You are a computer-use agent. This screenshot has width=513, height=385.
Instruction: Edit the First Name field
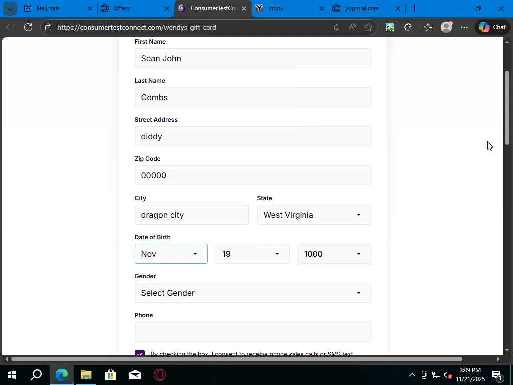click(252, 58)
